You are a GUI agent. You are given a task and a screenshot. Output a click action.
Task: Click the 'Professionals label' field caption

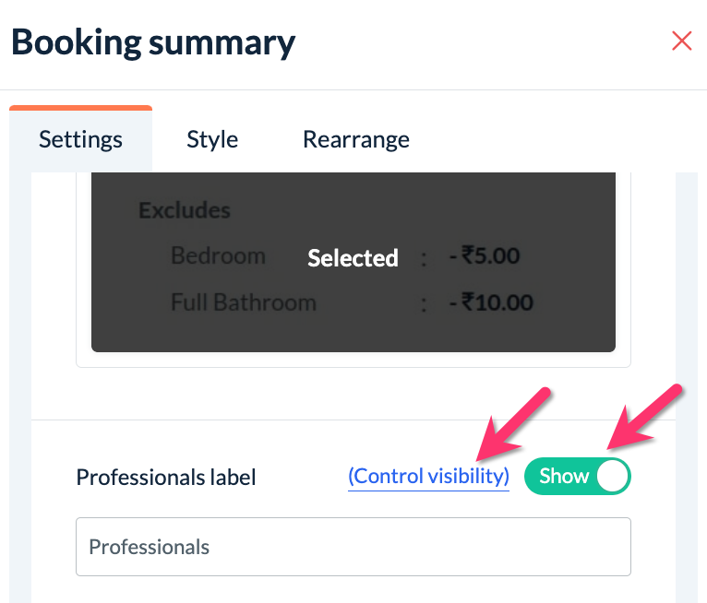[166, 477]
